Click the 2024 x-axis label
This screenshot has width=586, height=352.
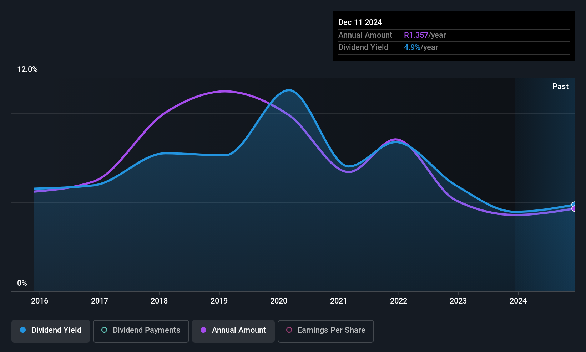pos(518,301)
